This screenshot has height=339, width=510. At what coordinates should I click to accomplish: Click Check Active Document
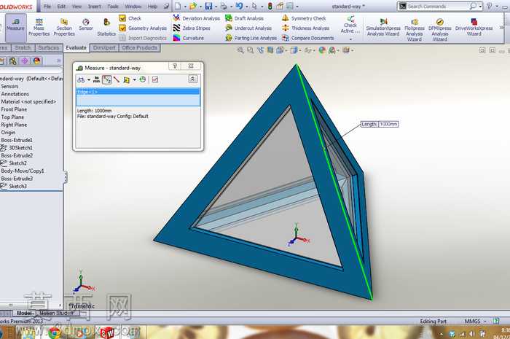(350, 25)
